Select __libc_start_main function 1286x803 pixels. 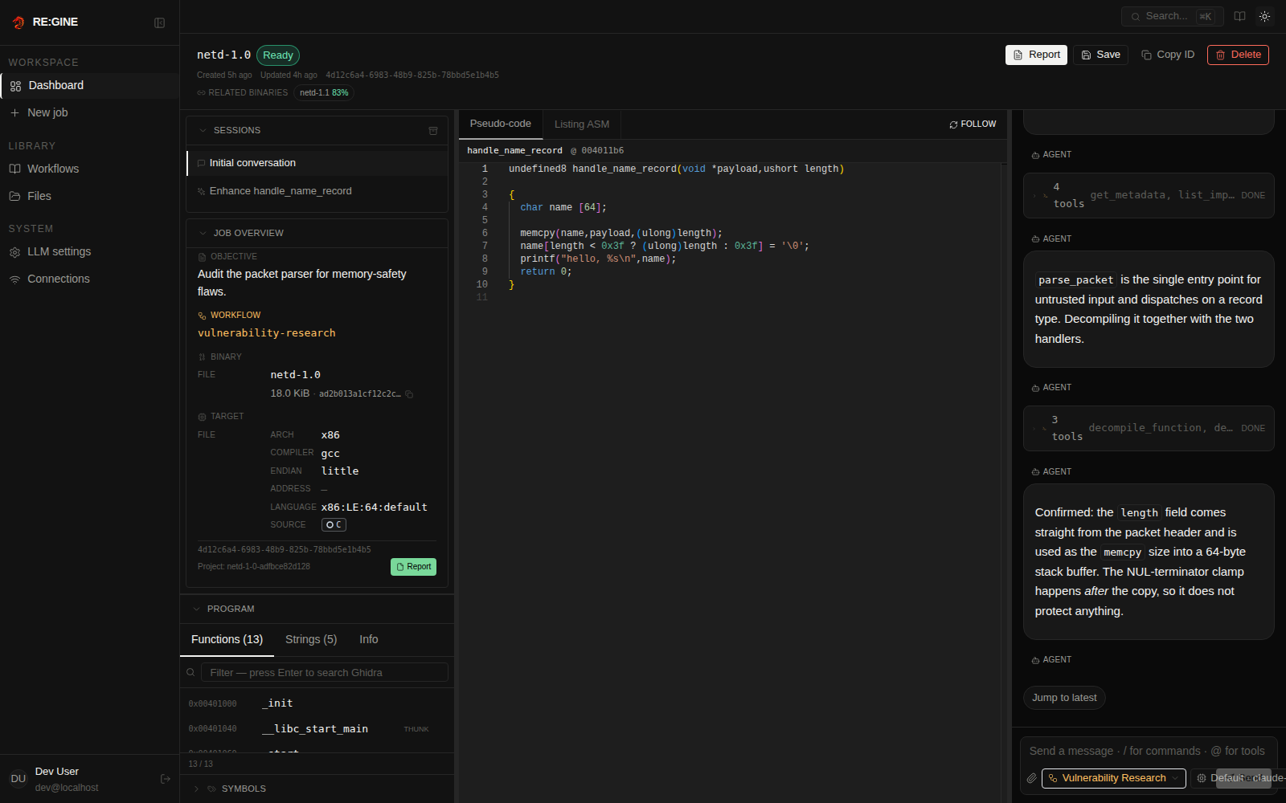(x=317, y=729)
